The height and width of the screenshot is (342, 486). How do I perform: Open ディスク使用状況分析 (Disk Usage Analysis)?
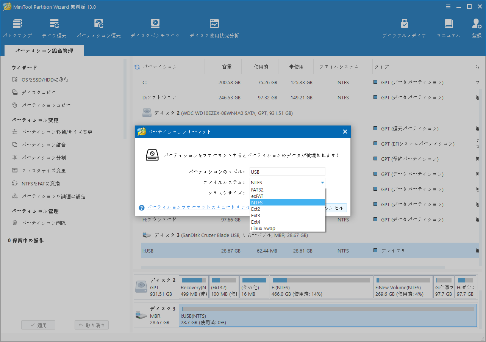pyautogui.click(x=214, y=27)
